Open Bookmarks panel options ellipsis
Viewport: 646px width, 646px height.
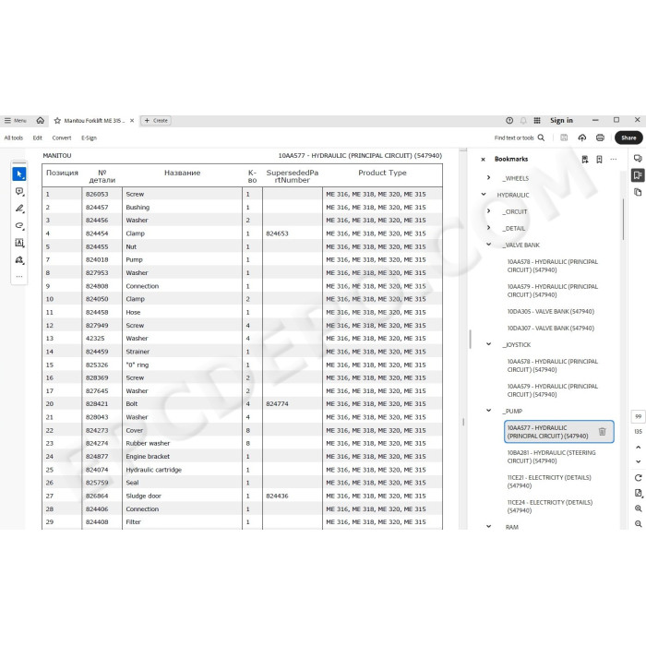click(614, 160)
